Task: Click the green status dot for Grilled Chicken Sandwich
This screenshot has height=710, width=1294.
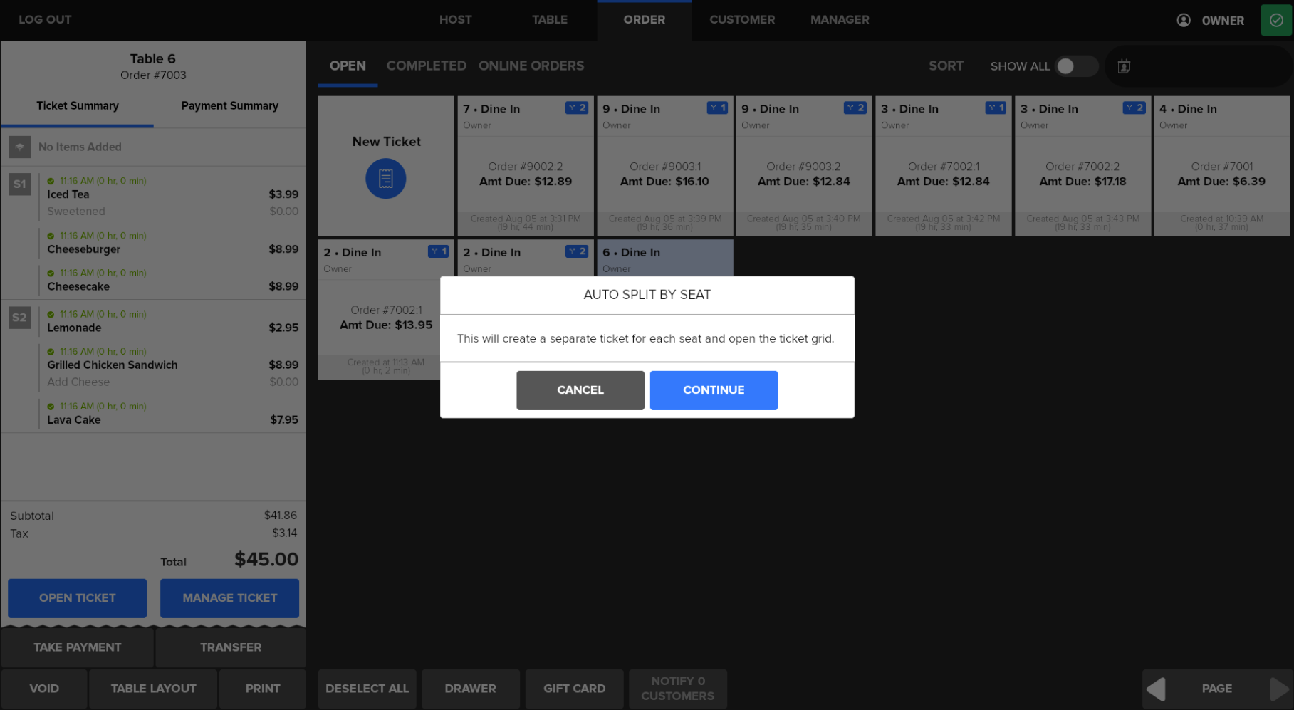Action: (x=51, y=351)
